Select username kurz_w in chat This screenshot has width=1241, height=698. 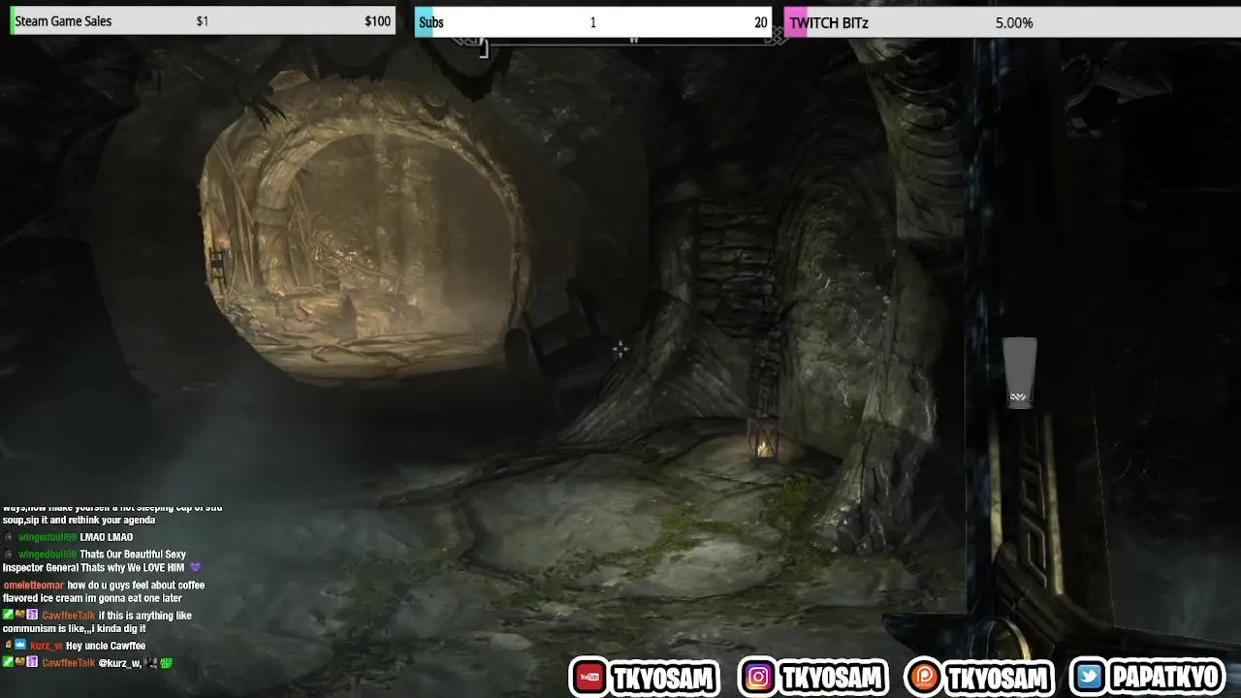(x=47, y=646)
